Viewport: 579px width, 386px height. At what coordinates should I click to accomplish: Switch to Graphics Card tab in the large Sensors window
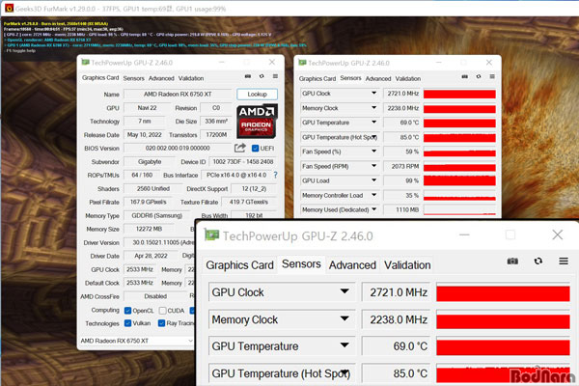click(239, 265)
